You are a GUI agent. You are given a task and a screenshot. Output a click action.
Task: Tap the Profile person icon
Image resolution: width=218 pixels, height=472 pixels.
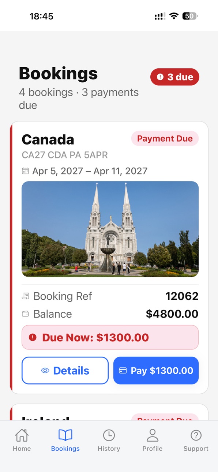[x=153, y=435]
